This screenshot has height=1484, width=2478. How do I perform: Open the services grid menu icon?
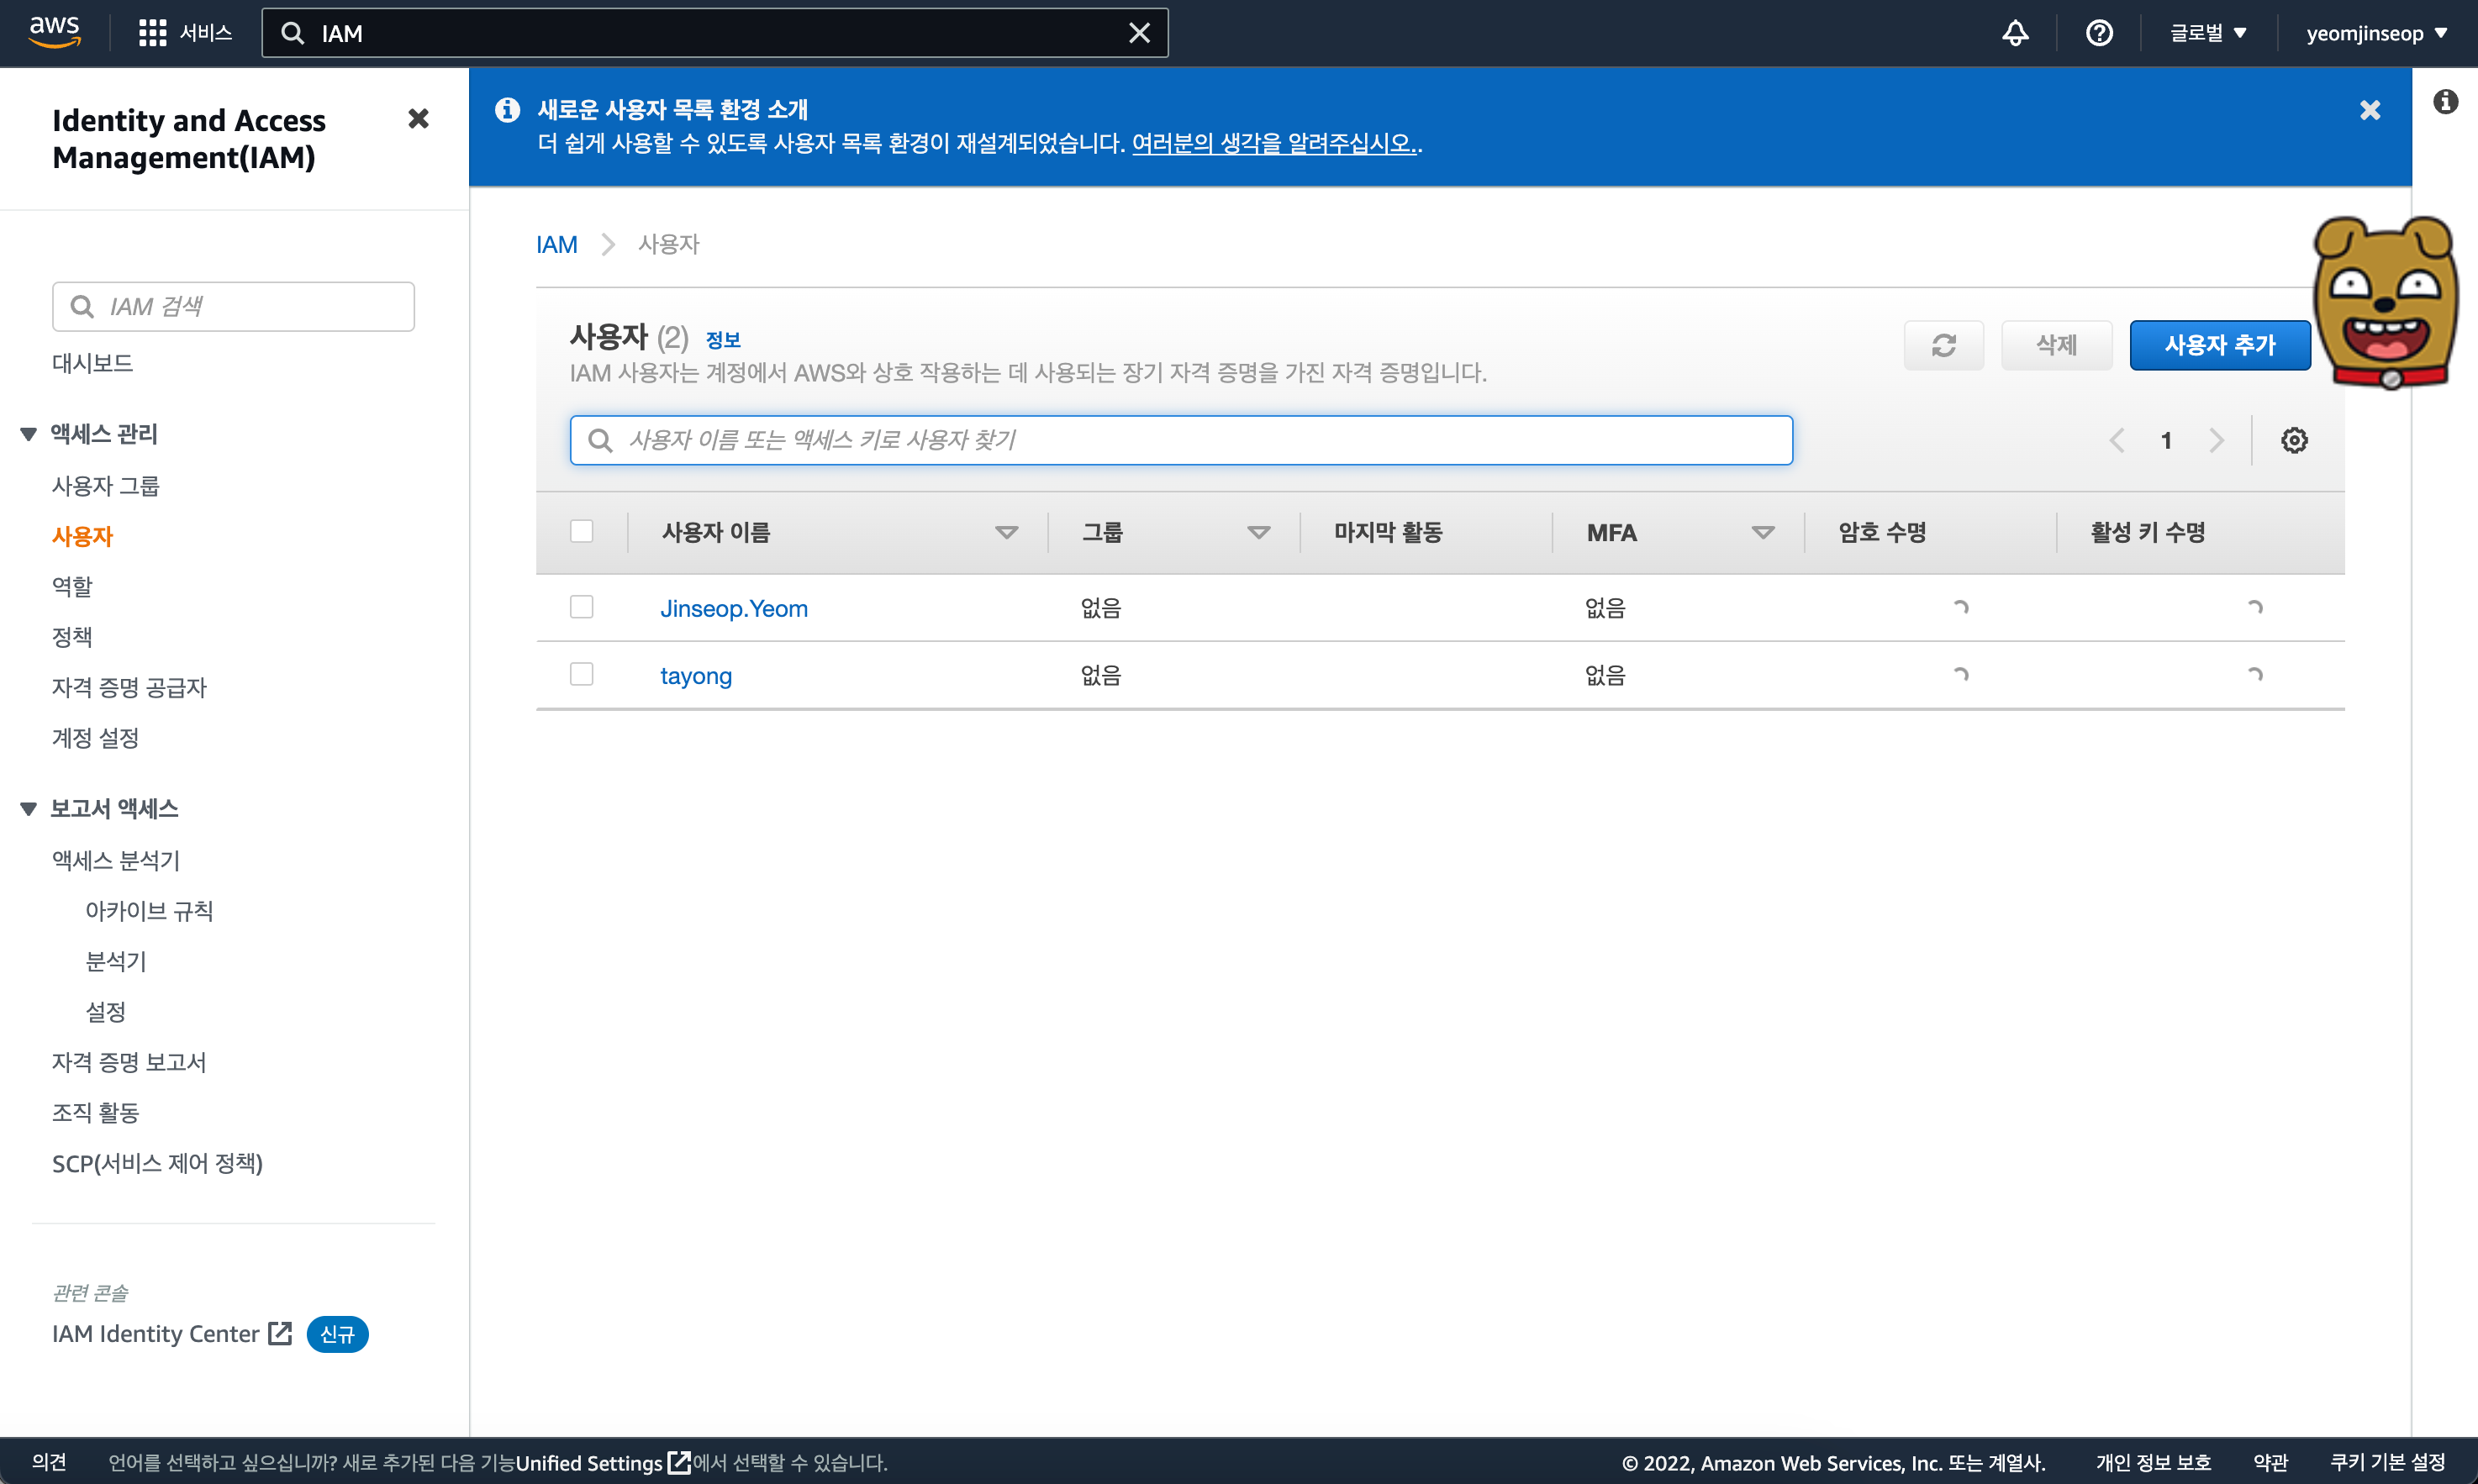152,33
